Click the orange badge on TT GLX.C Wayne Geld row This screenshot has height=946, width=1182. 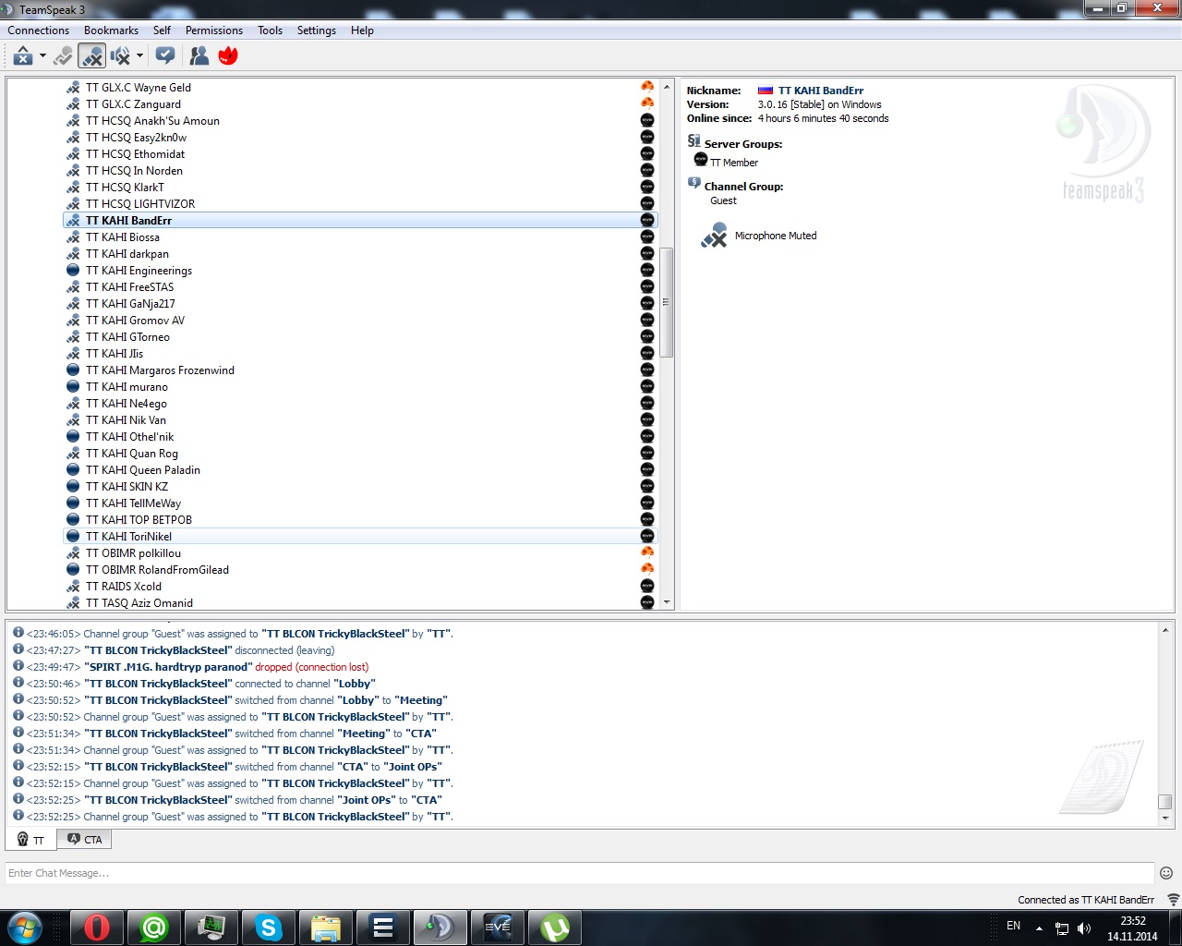[647, 88]
